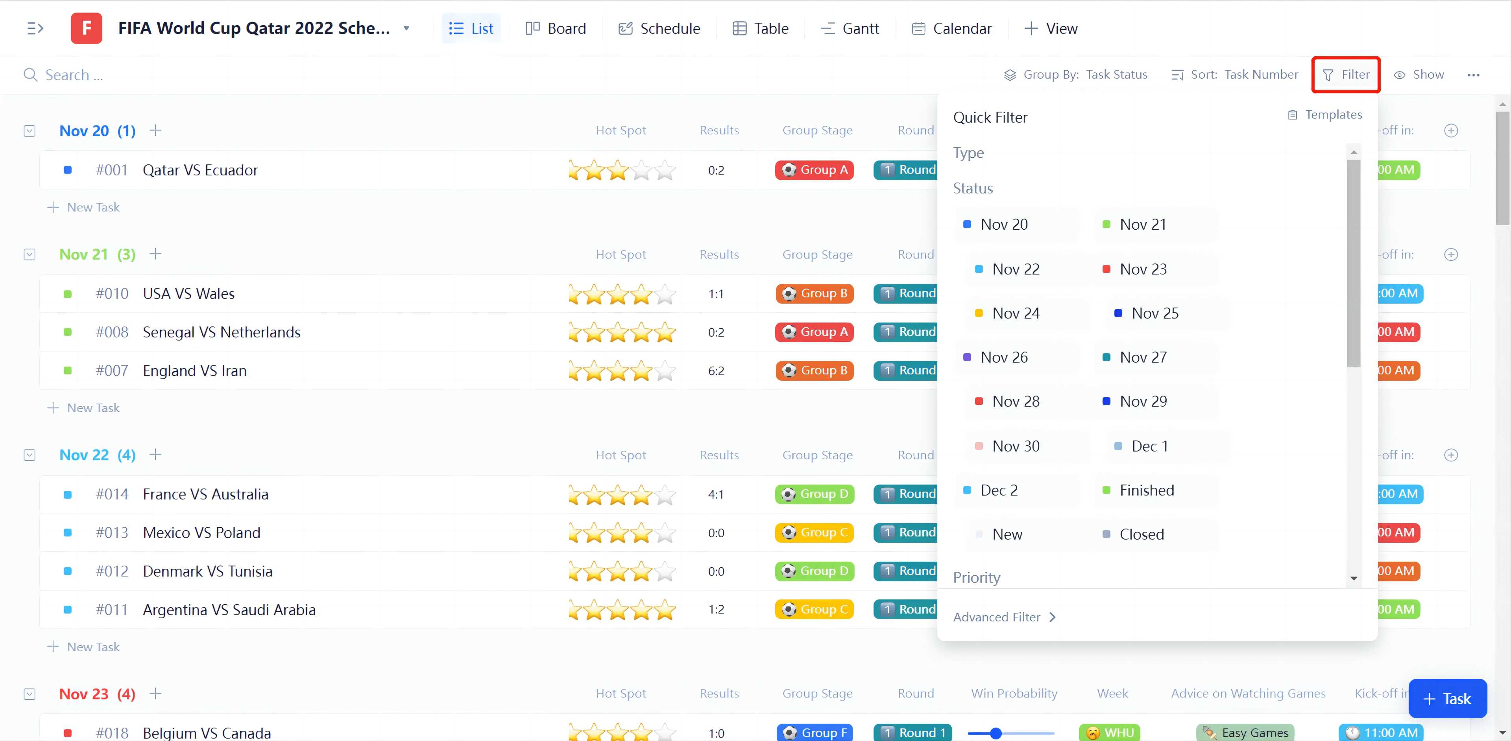The width and height of the screenshot is (1511, 741).
Task: Add a task via Nov 23 header plus icon
Action: (x=155, y=693)
